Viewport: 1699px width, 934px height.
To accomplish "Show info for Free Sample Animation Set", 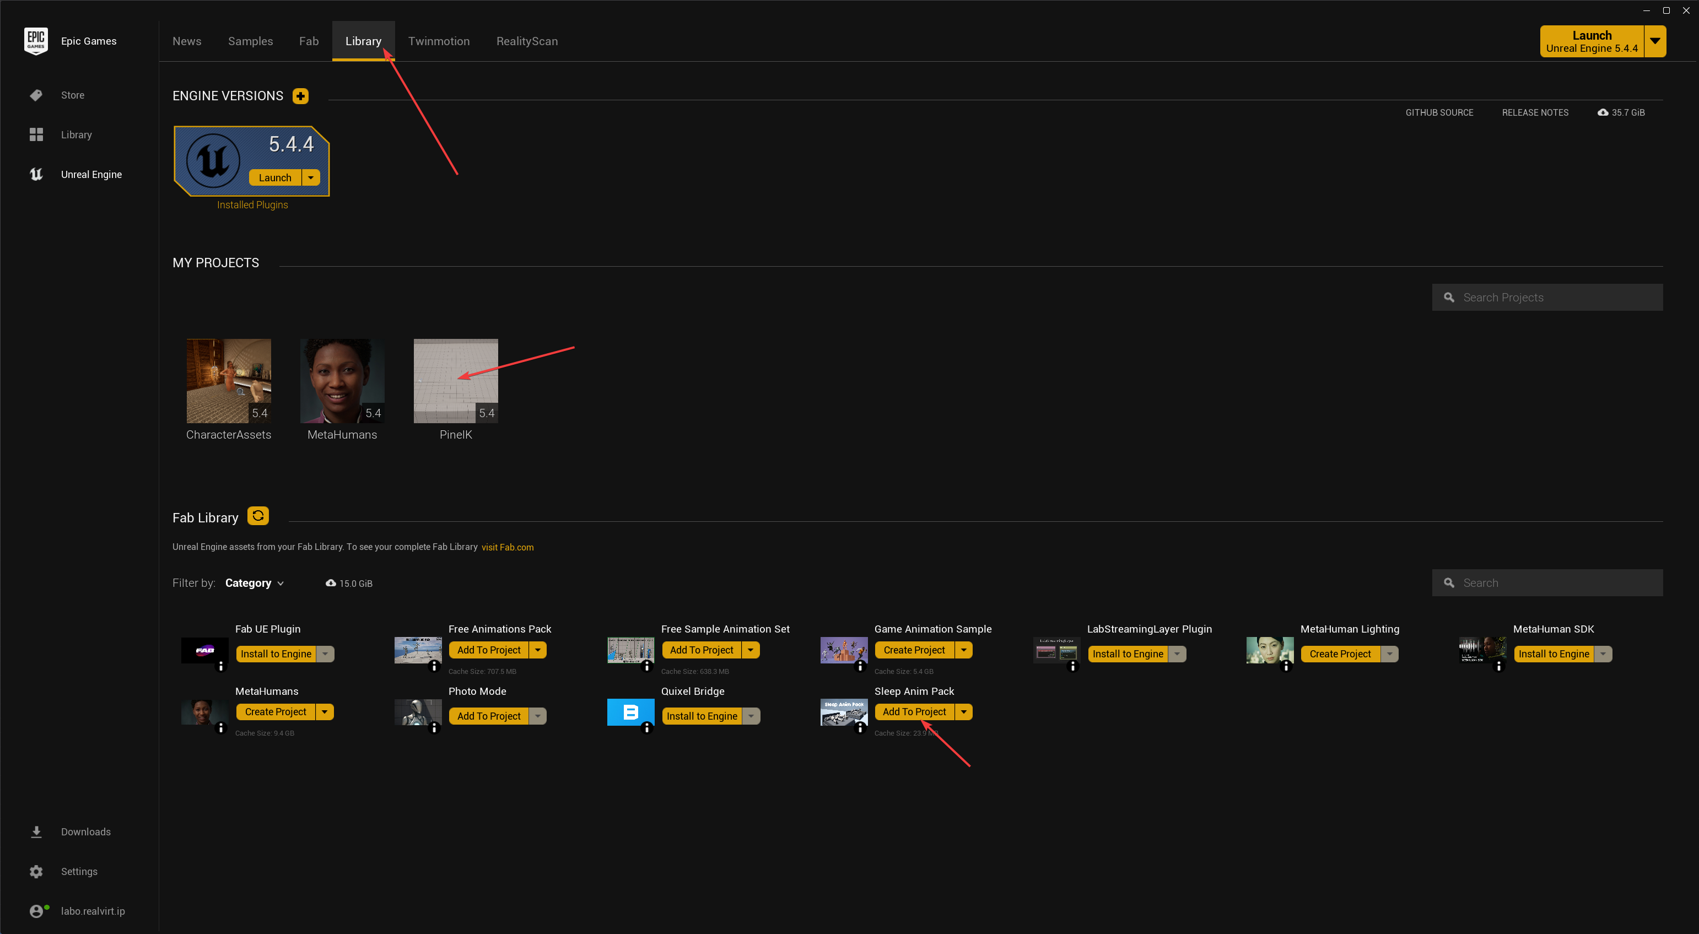I will tap(647, 666).
